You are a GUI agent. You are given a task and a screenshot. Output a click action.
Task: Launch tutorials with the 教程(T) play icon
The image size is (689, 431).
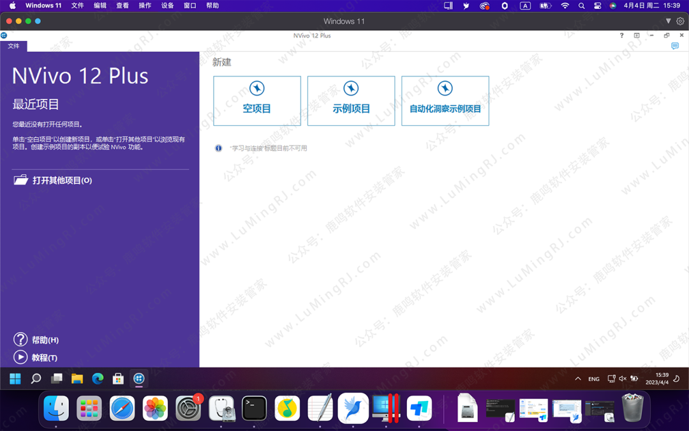point(20,358)
